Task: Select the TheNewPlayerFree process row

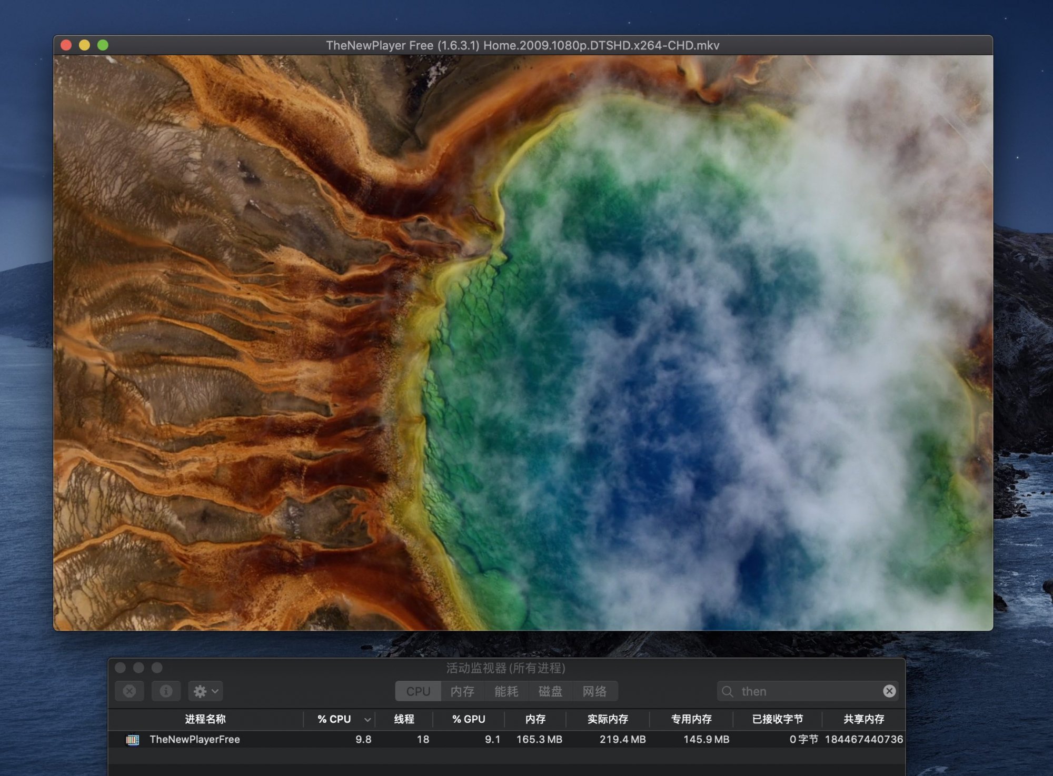Action: (x=506, y=739)
